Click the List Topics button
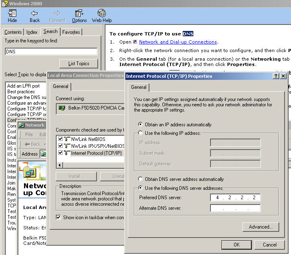Viewport: 291px width, 255px height. (79, 64)
